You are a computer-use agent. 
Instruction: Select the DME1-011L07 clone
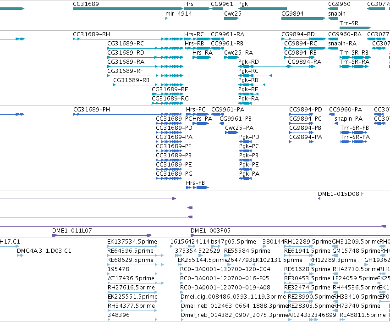[102, 236]
